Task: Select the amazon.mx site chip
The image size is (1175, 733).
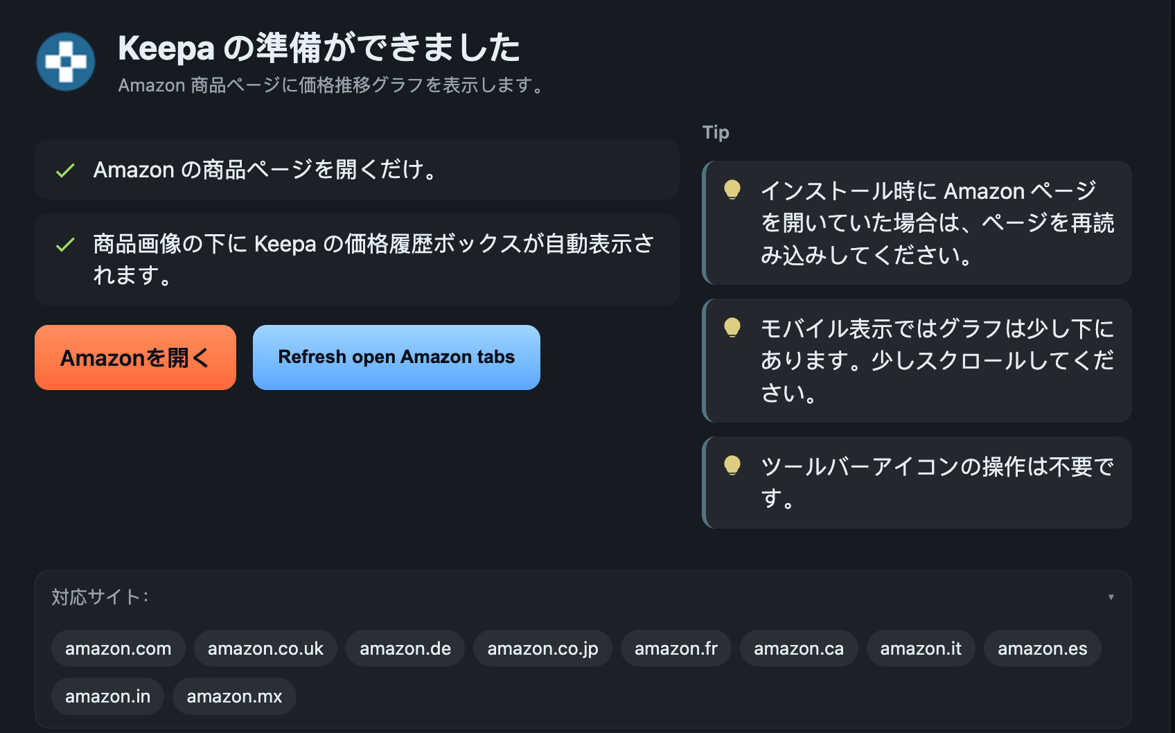Action: 234,696
